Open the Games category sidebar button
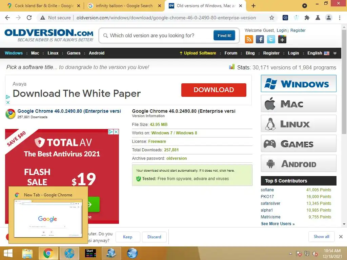The width and height of the screenshot is (347, 260). click(299, 144)
